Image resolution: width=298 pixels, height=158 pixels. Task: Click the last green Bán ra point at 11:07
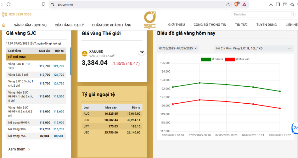tap(280, 91)
